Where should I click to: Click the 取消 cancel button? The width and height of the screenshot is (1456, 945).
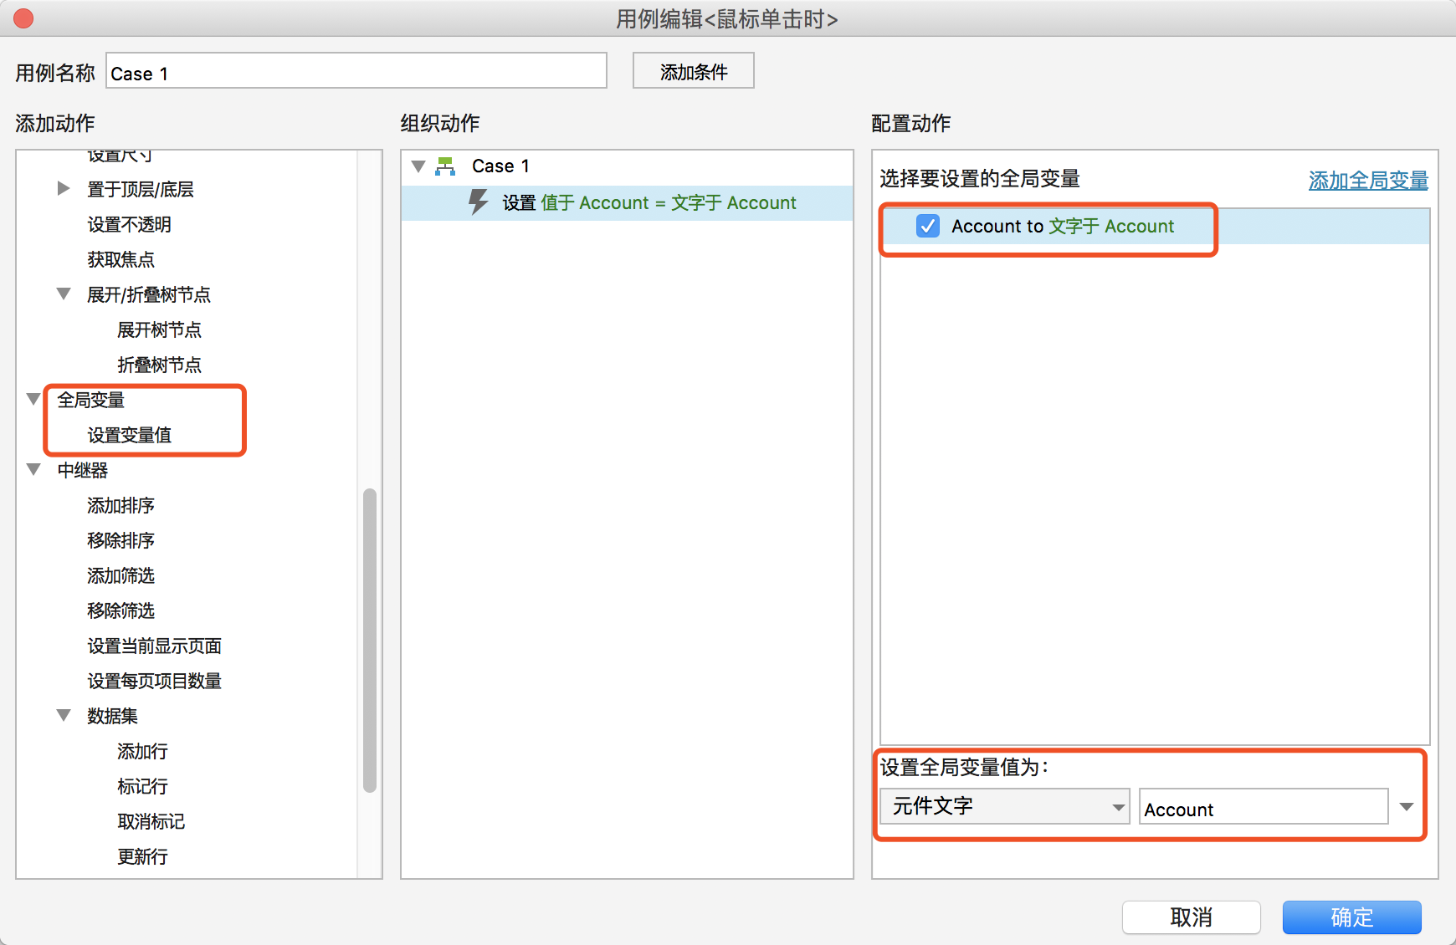click(1191, 917)
